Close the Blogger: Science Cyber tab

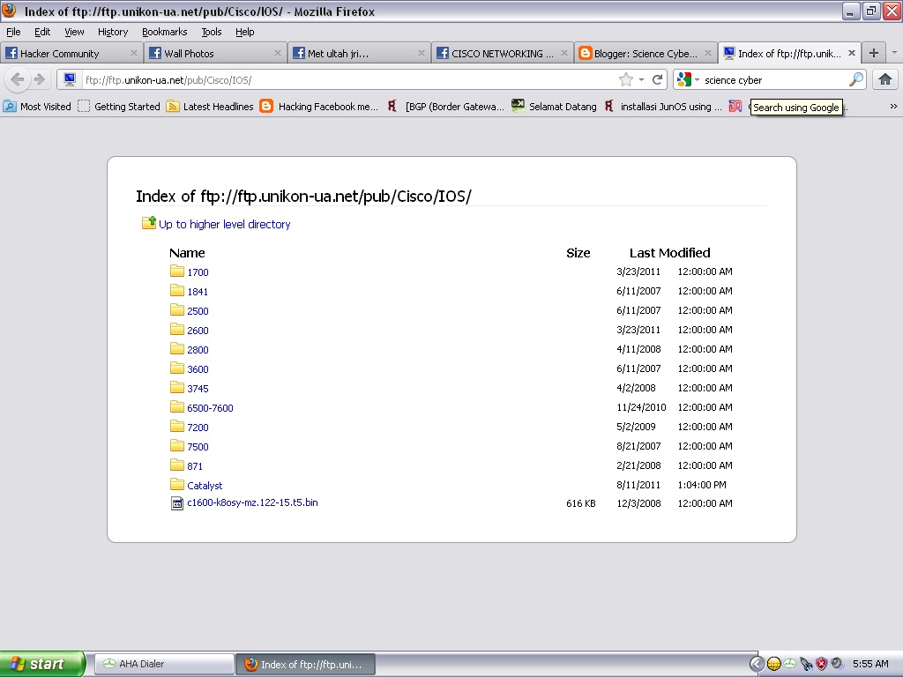coord(708,53)
